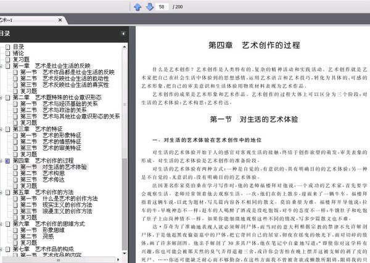
Task: Open 第三节 艺术传达 bookmark
Action: (43, 180)
